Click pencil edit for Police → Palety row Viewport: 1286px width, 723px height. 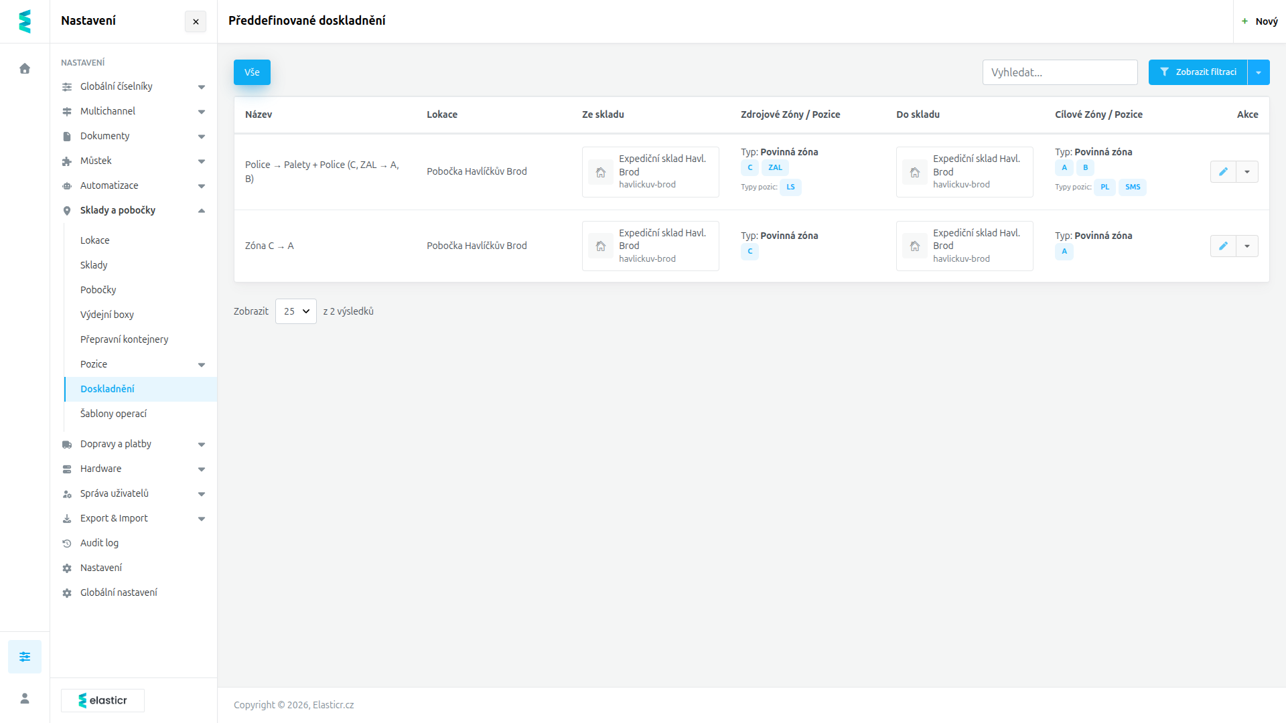tap(1223, 171)
